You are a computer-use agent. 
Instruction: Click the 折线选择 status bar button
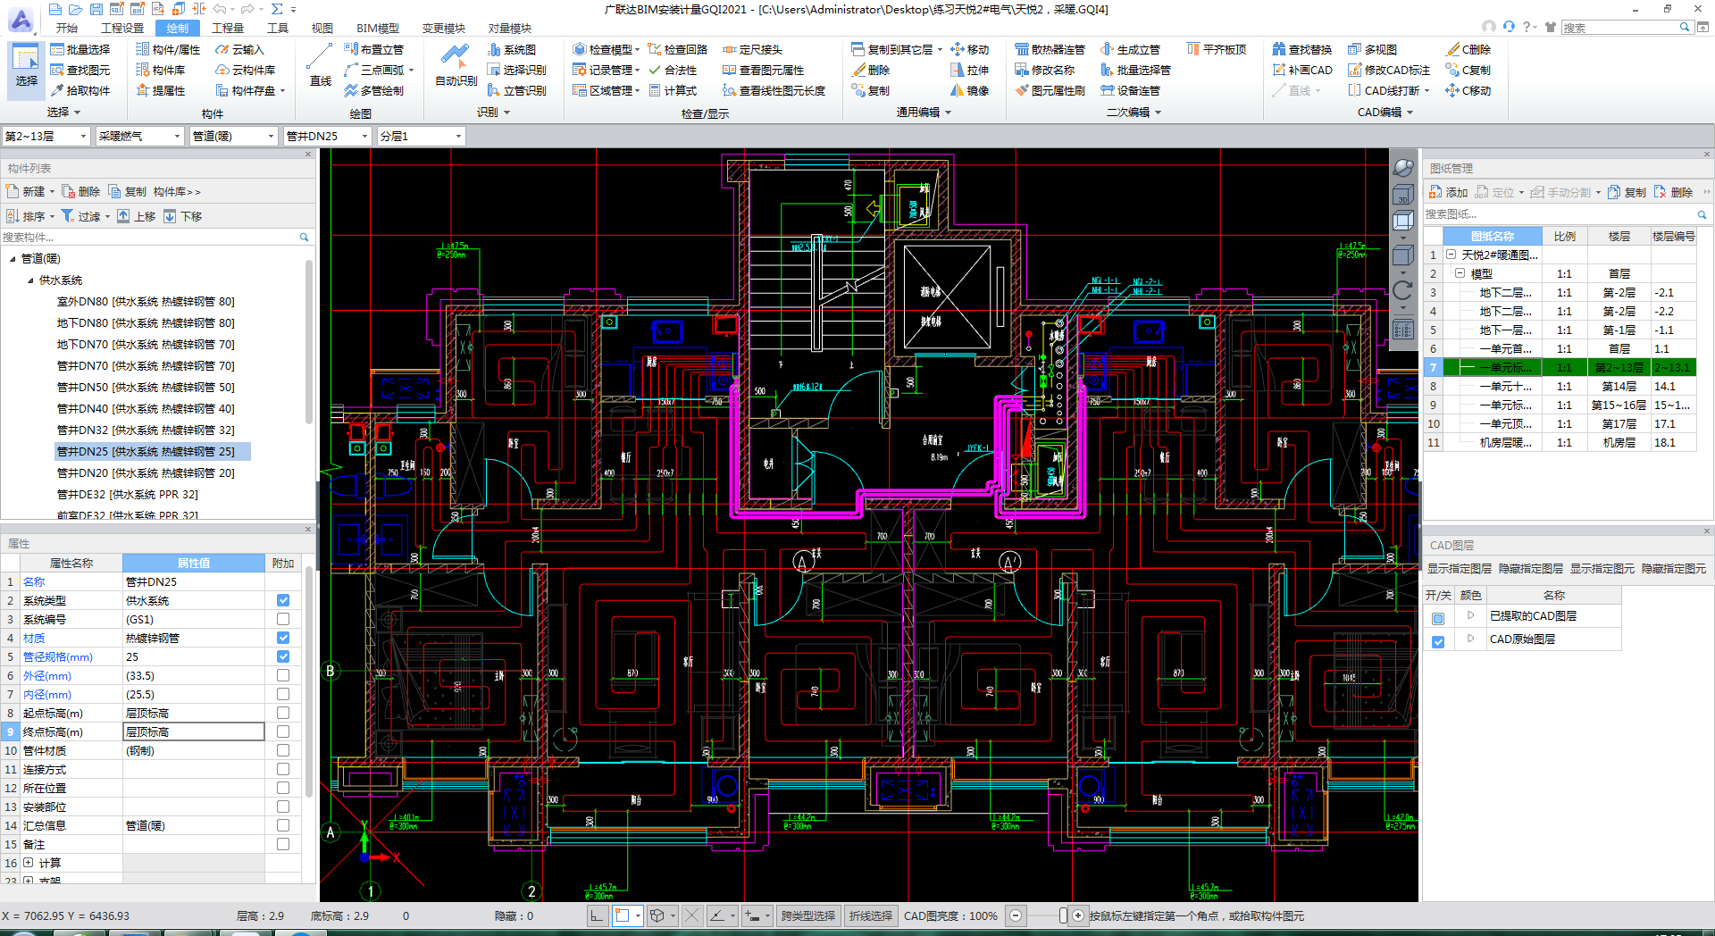click(x=871, y=916)
